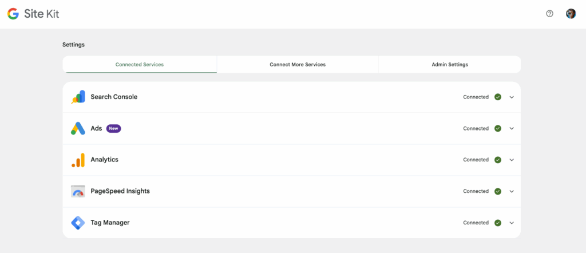The height and width of the screenshot is (253, 586).
Task: Click the purple New badge
Action: 114,128
